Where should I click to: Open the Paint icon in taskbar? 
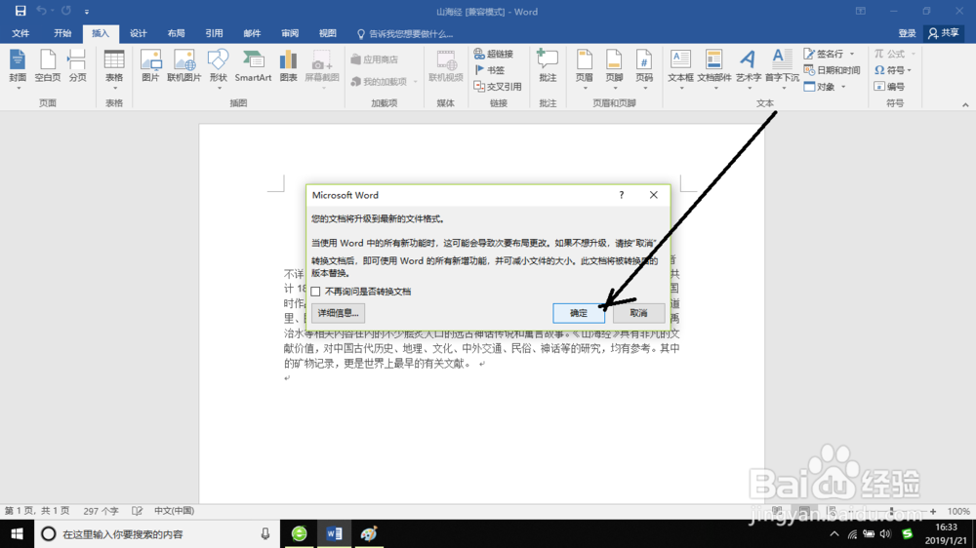[x=369, y=533]
